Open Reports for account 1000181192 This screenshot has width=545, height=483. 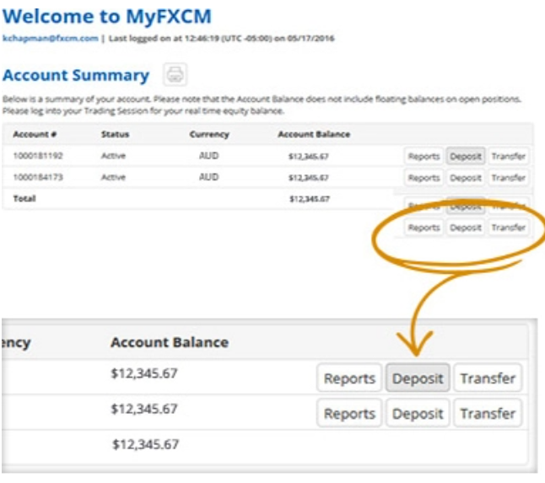coord(424,156)
